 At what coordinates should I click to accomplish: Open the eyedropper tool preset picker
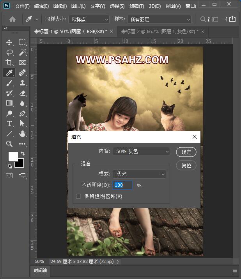tap(37, 19)
